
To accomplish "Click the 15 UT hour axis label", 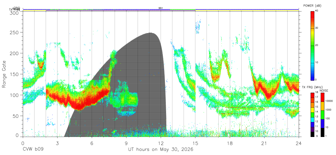I will coord(195,143).
